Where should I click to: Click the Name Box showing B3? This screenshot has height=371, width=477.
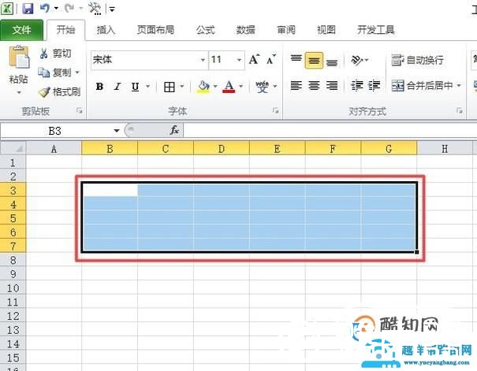pos(55,131)
